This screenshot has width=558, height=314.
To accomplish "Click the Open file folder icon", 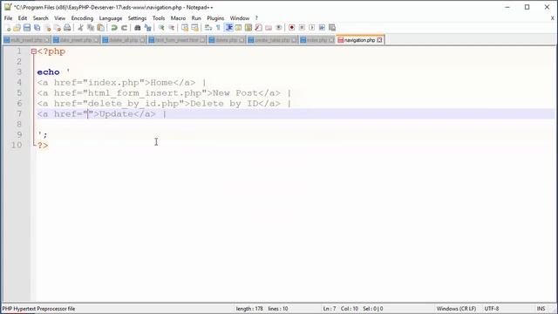I will [17, 28].
